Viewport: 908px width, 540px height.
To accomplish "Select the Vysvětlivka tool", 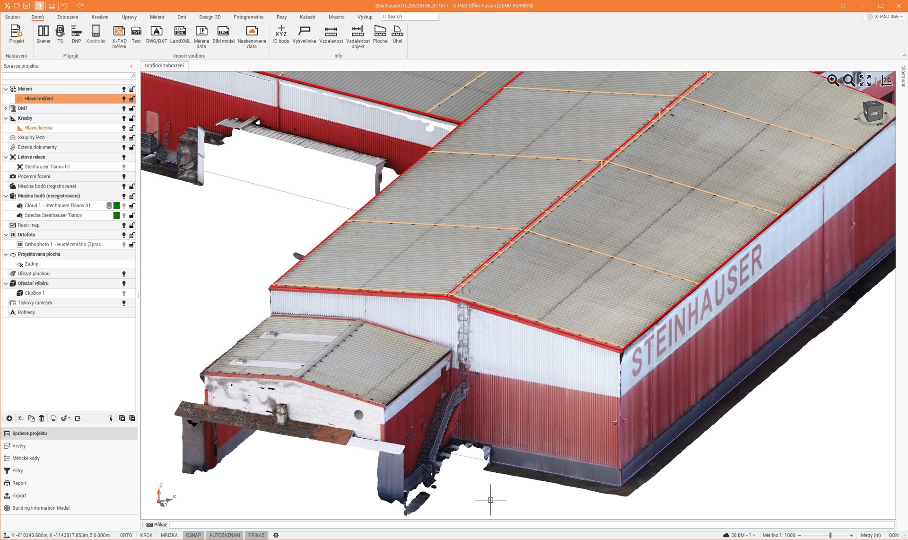I will coord(304,34).
